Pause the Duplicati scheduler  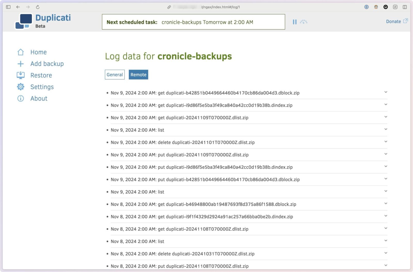pos(295,22)
